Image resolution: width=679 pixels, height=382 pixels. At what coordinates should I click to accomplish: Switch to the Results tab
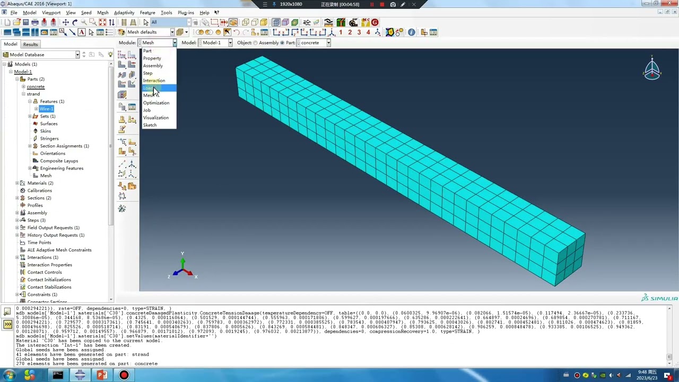30,45
